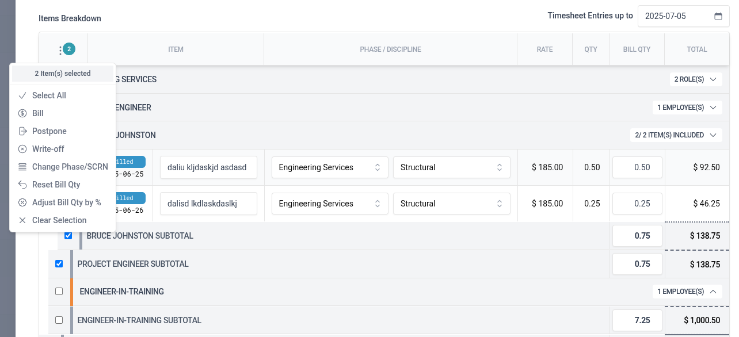Choose Select All from the context menu

[49, 95]
